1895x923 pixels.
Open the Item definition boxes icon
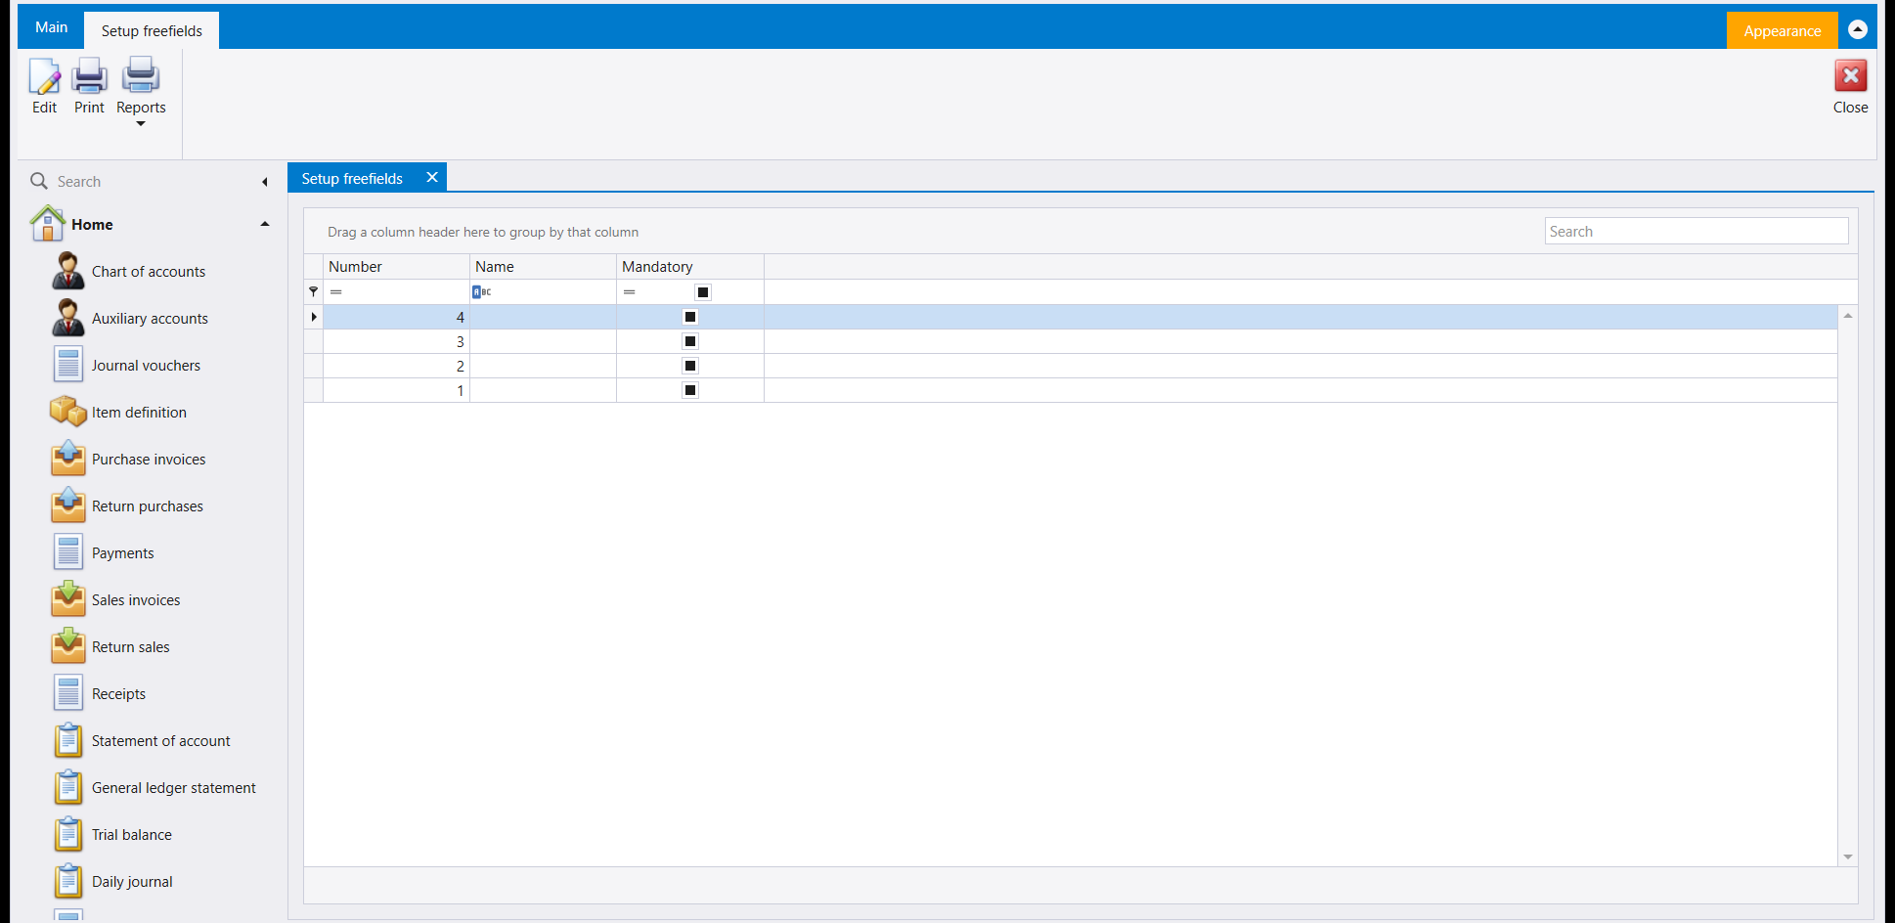68,412
